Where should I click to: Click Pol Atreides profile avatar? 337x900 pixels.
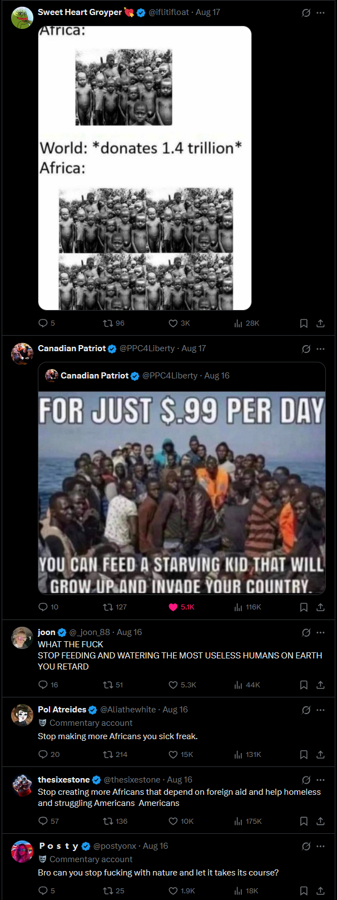coord(22,715)
